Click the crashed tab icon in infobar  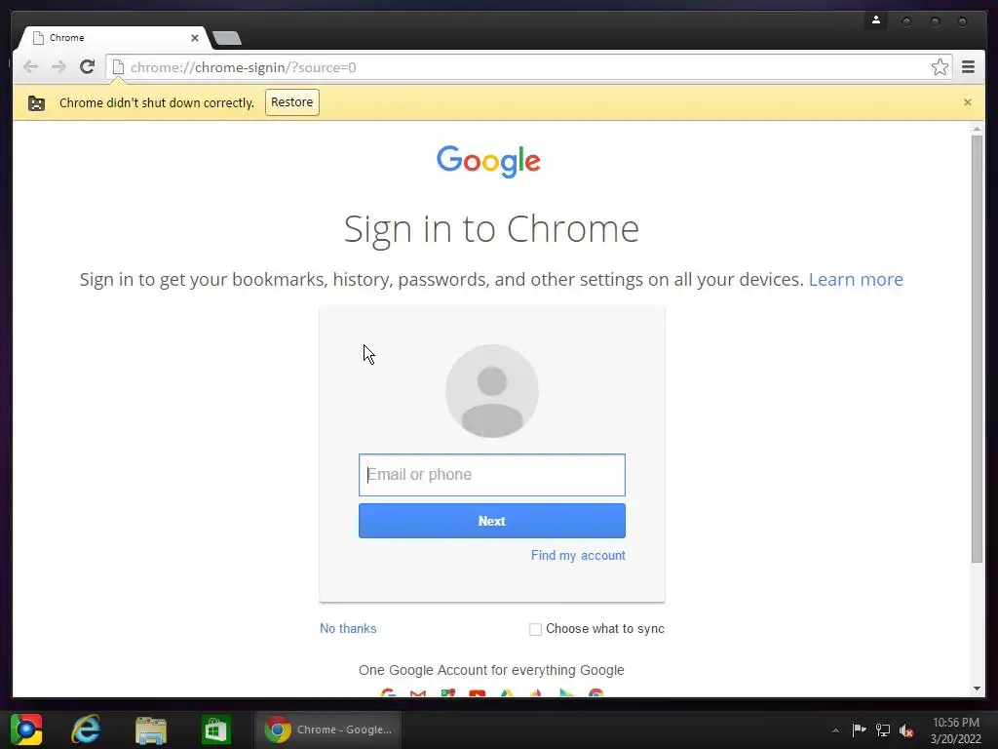click(x=36, y=103)
